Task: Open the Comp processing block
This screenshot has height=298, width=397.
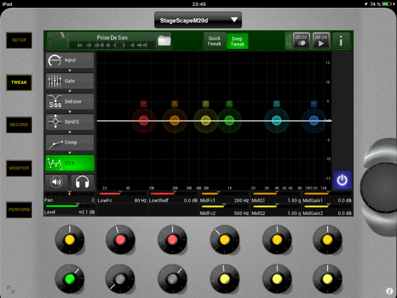Action: click(x=70, y=142)
